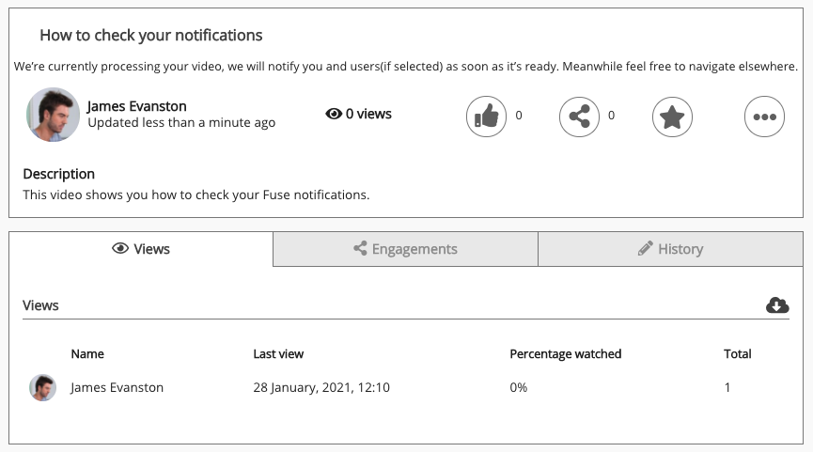Click the Percentage watched column header

(565, 354)
